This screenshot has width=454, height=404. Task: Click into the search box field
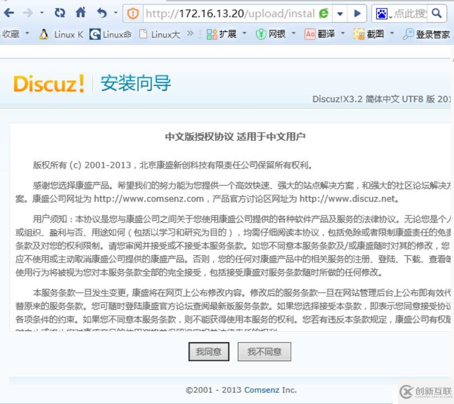point(410,13)
